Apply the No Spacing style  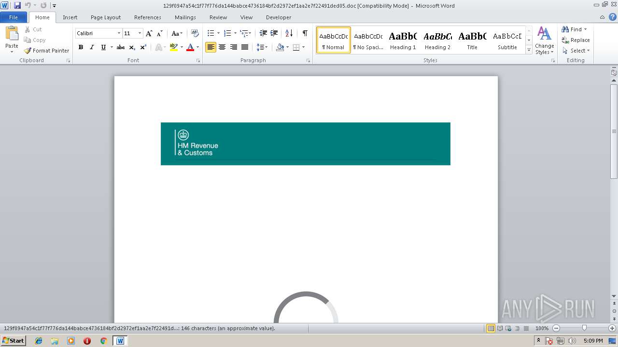368,40
